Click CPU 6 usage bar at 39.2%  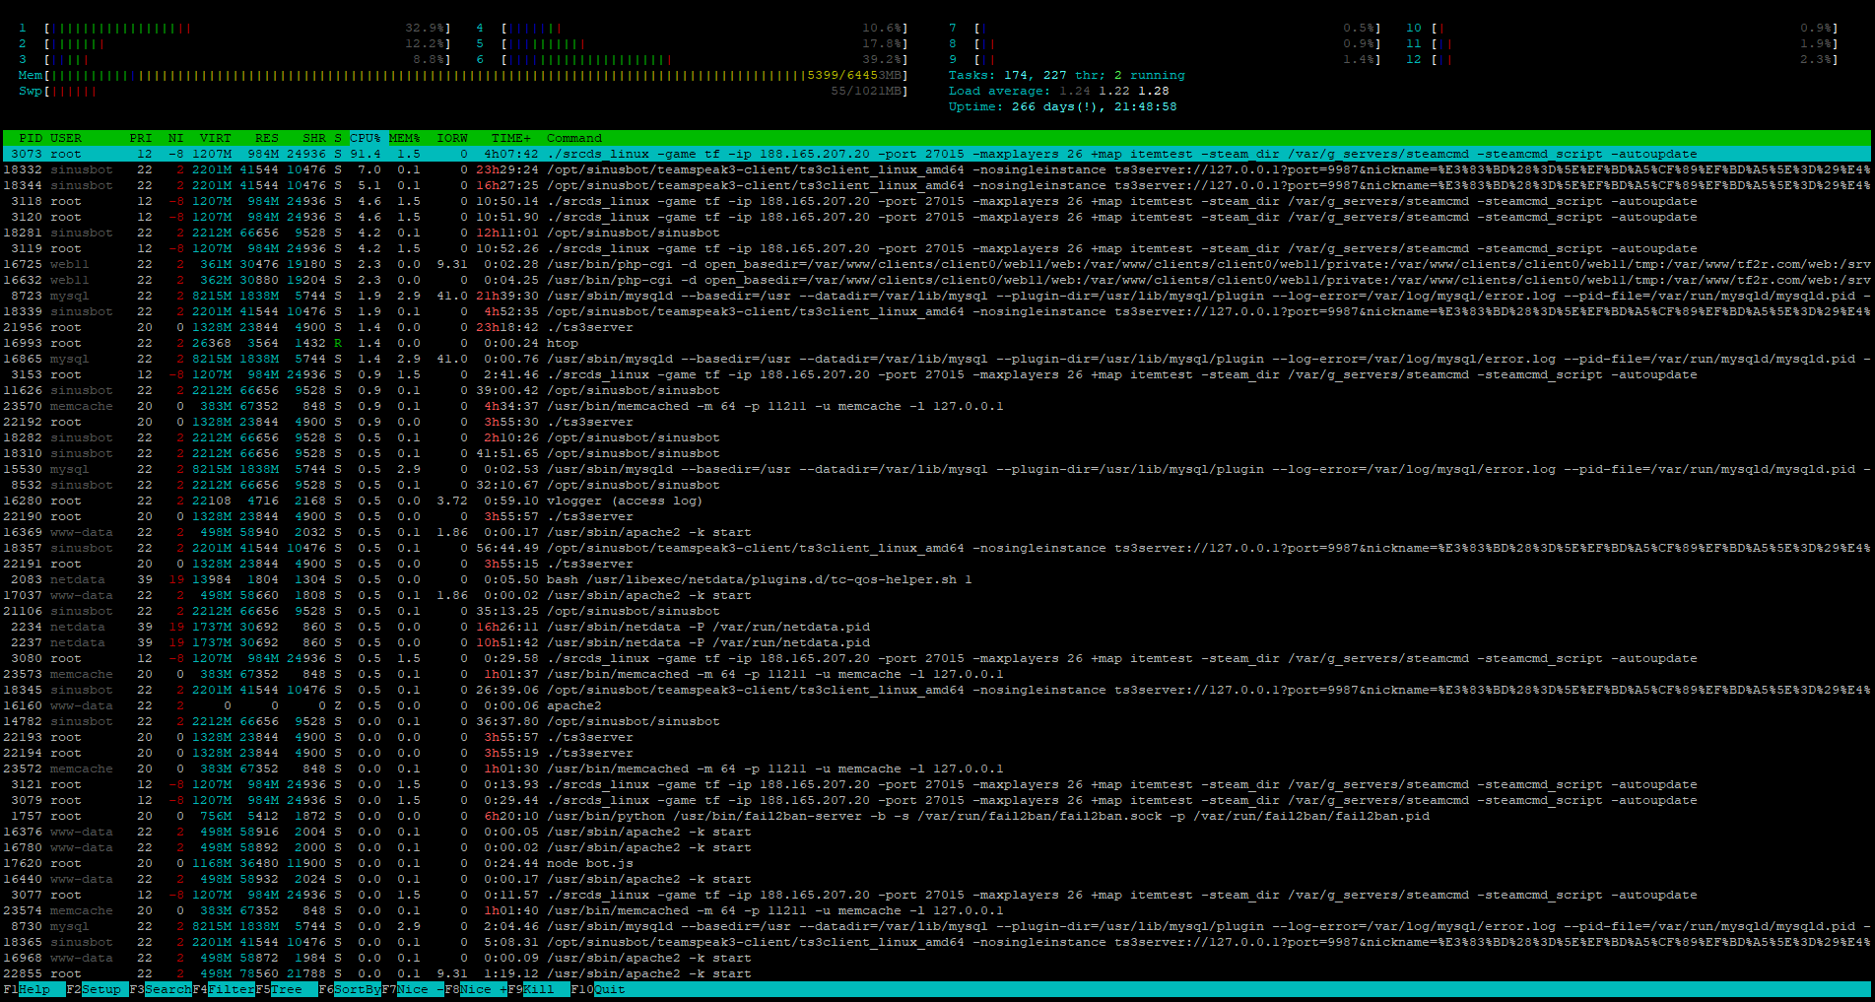click(x=692, y=59)
